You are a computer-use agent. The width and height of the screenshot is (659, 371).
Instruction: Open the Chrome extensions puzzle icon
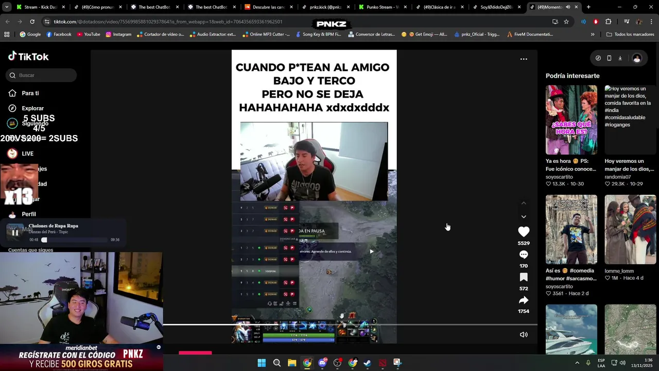[x=608, y=22]
